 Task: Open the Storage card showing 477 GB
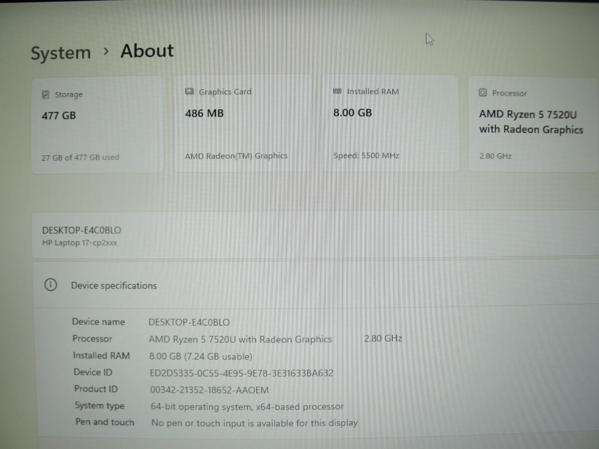pyautogui.click(x=98, y=125)
